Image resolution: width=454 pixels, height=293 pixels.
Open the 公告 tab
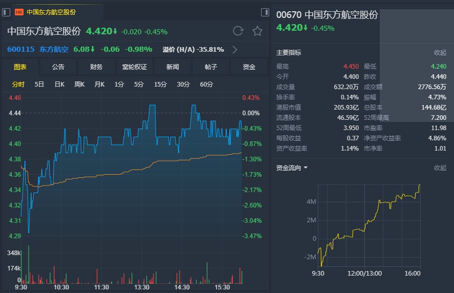pyautogui.click(x=58, y=67)
